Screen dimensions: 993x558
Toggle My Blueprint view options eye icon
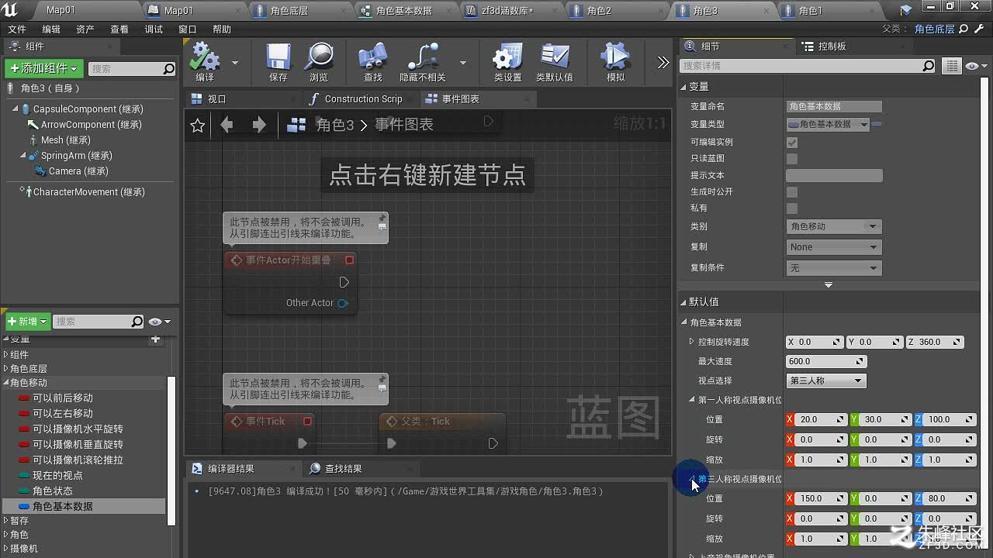pyautogui.click(x=159, y=322)
